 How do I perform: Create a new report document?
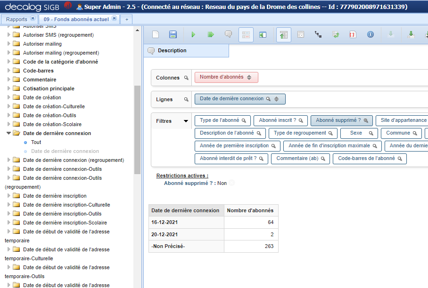point(156,34)
